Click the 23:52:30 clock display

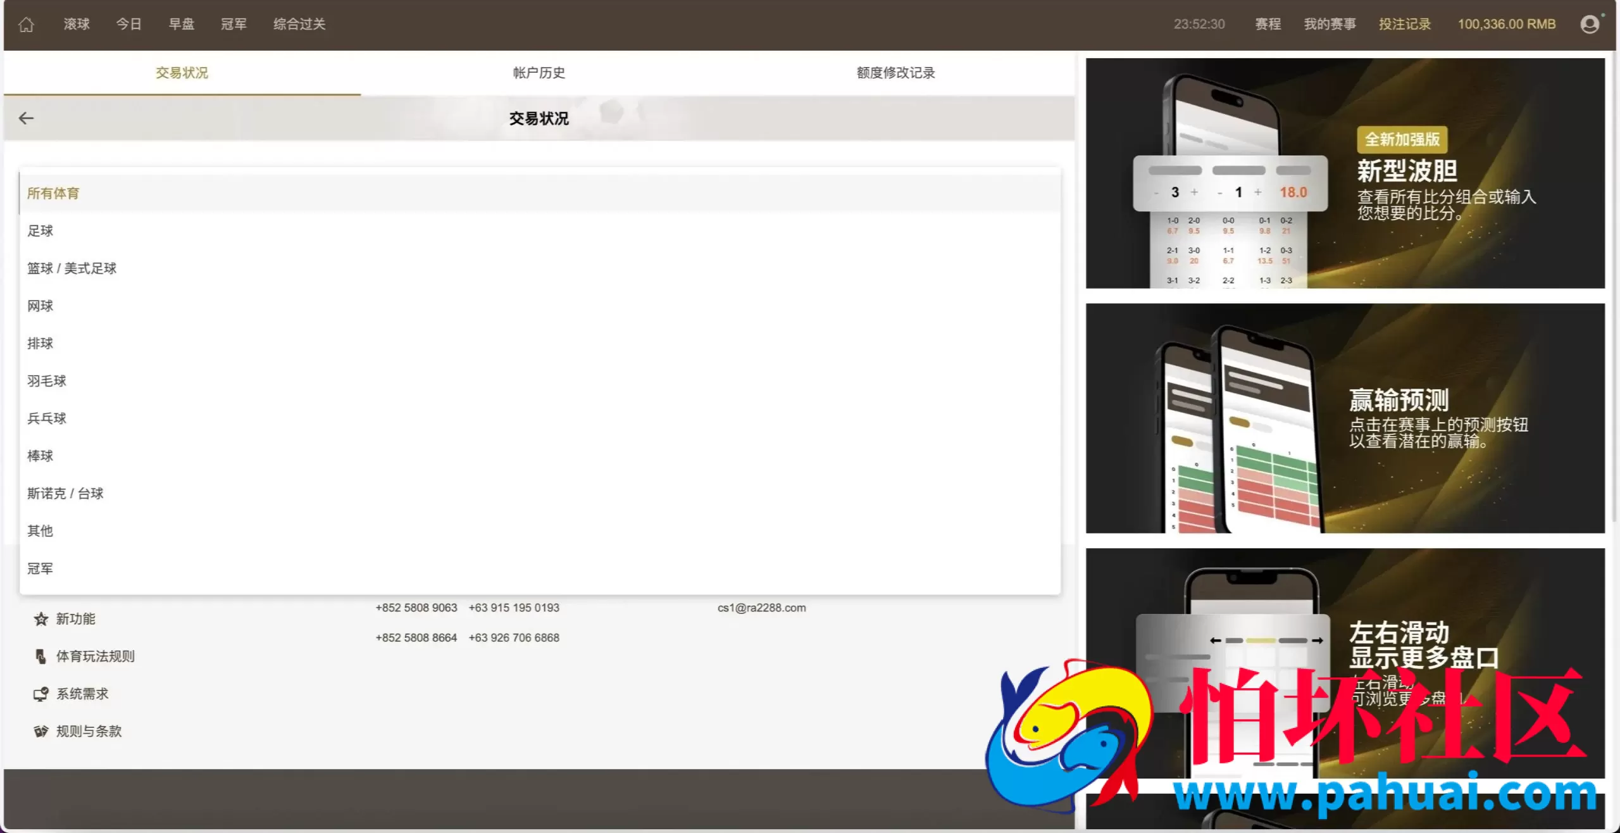1199,24
